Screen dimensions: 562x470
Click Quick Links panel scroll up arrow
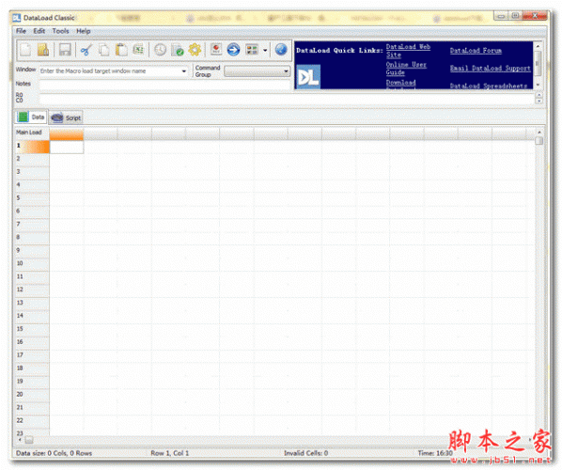(x=538, y=46)
